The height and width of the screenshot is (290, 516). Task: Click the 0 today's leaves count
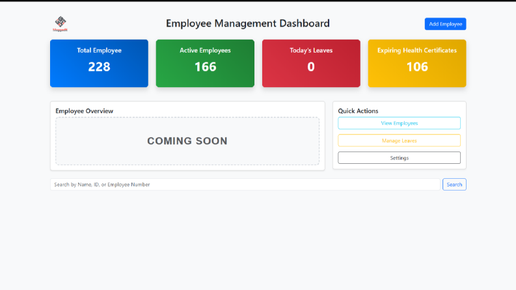tap(311, 67)
